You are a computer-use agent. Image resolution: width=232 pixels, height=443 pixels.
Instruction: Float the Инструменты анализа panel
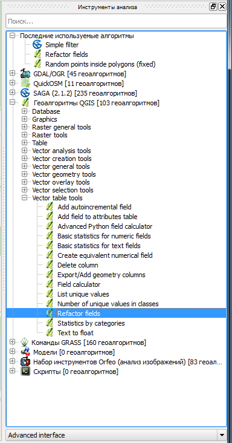[213, 7]
